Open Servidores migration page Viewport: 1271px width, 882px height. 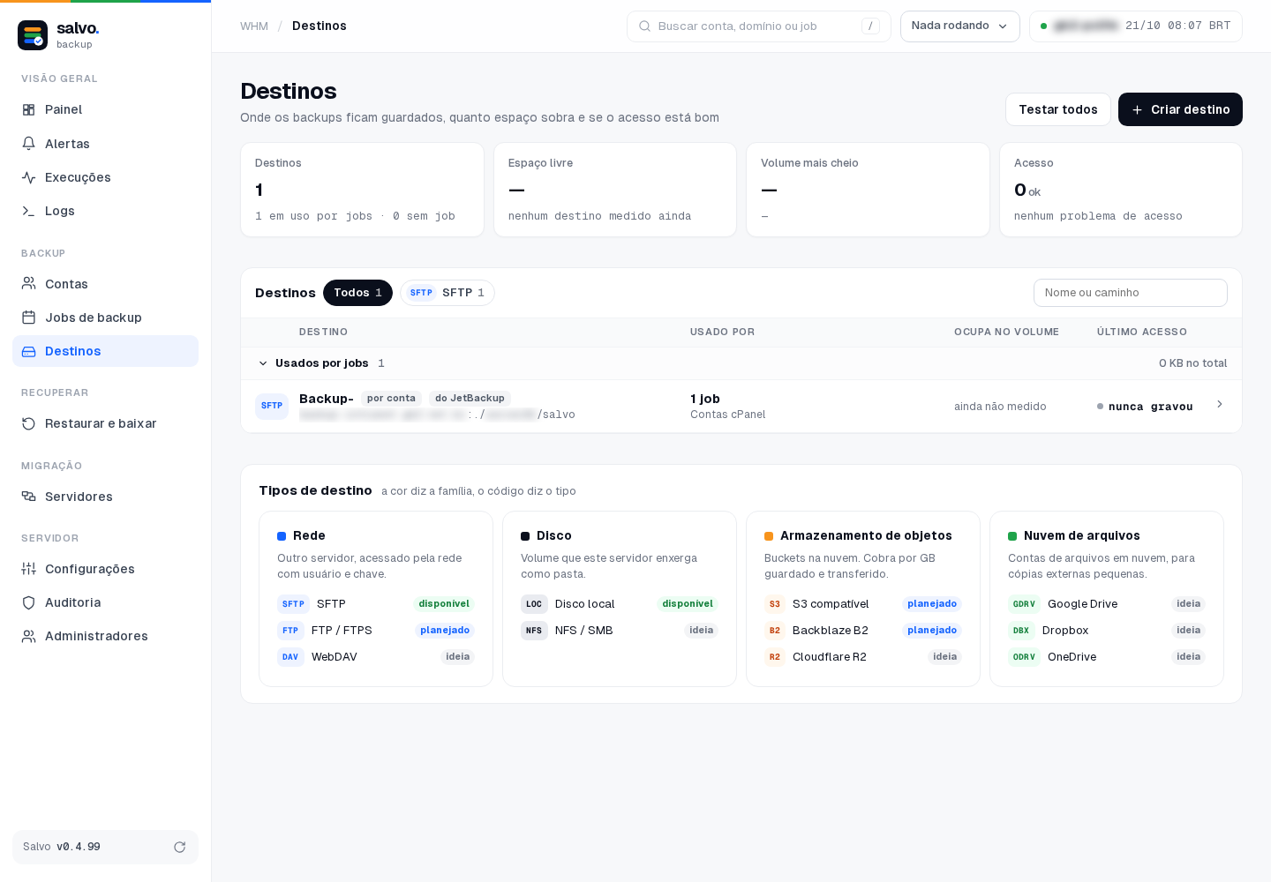[x=105, y=497]
